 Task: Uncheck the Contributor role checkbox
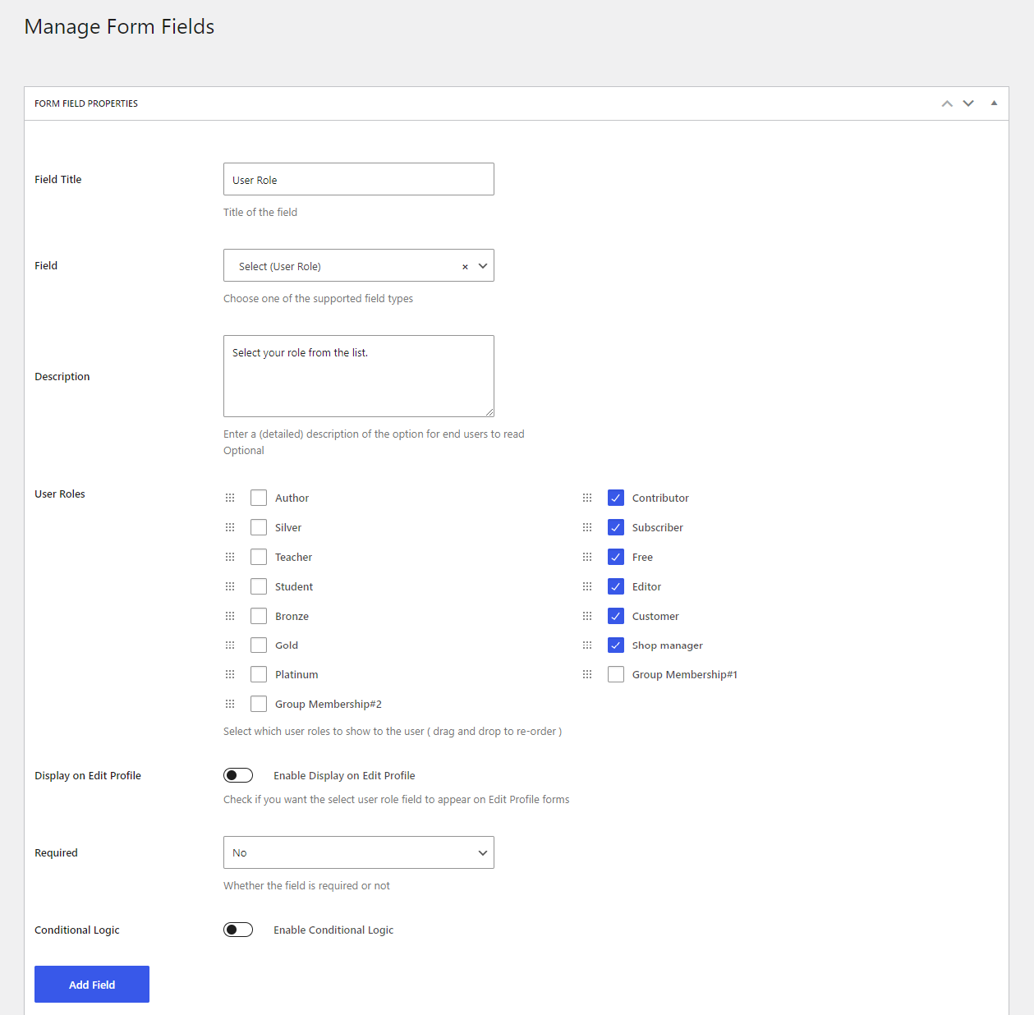tap(615, 497)
